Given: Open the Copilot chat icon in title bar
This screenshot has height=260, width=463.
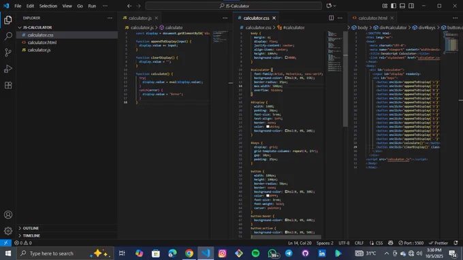Looking at the screenshot, I should point(329,6).
